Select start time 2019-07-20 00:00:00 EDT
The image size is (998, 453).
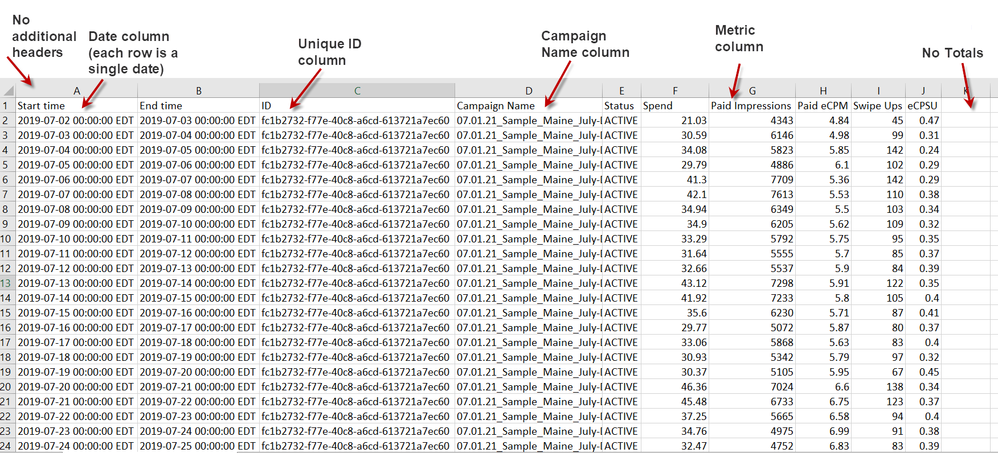[76, 386]
